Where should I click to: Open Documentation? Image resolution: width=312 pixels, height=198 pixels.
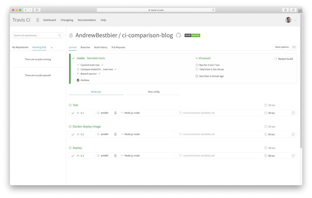[87, 20]
